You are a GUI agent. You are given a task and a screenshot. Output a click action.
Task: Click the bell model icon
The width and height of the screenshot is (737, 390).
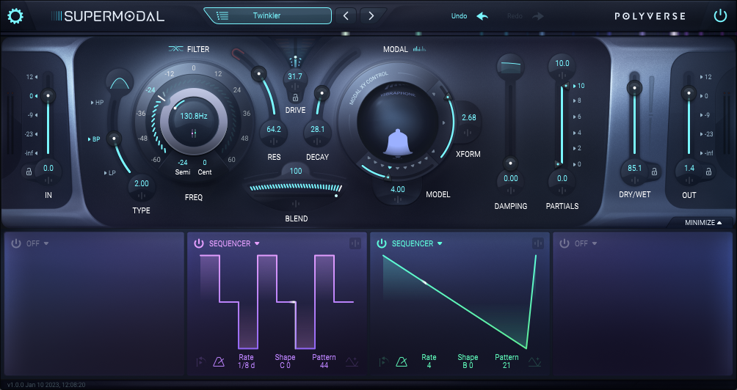pos(396,143)
